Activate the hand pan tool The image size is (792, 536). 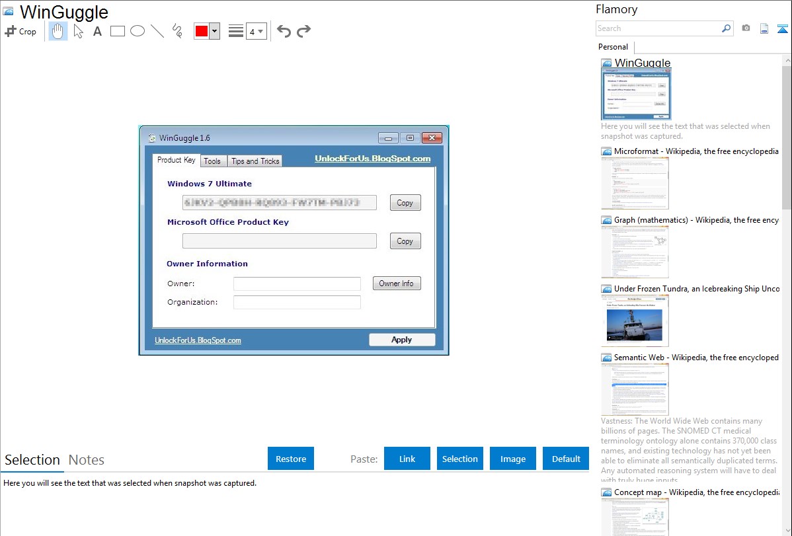coord(58,31)
